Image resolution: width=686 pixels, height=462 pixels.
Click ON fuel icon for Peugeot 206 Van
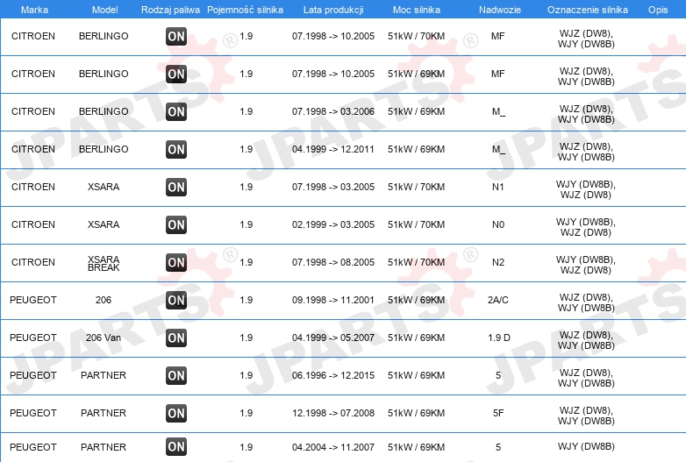click(x=176, y=338)
